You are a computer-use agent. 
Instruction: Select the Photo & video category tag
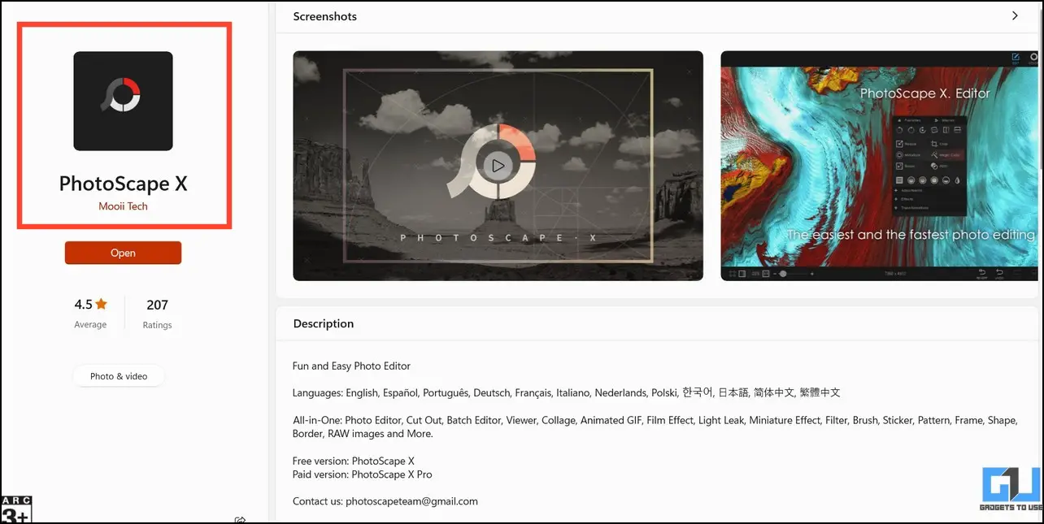119,376
